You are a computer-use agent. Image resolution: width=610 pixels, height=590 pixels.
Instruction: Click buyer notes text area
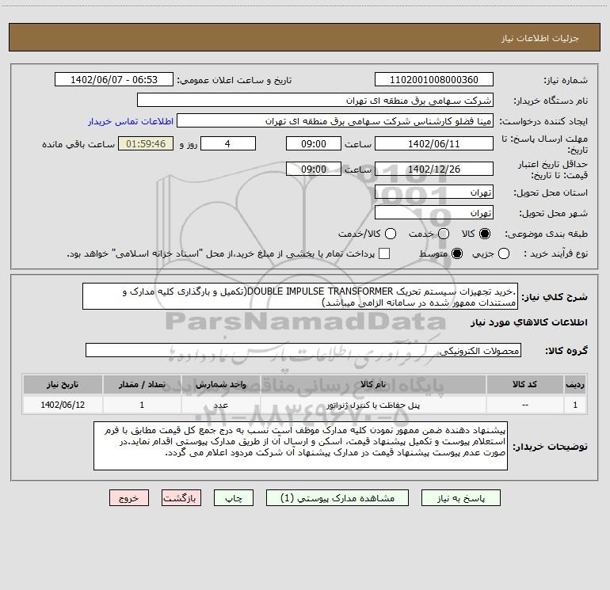pyautogui.click(x=300, y=446)
